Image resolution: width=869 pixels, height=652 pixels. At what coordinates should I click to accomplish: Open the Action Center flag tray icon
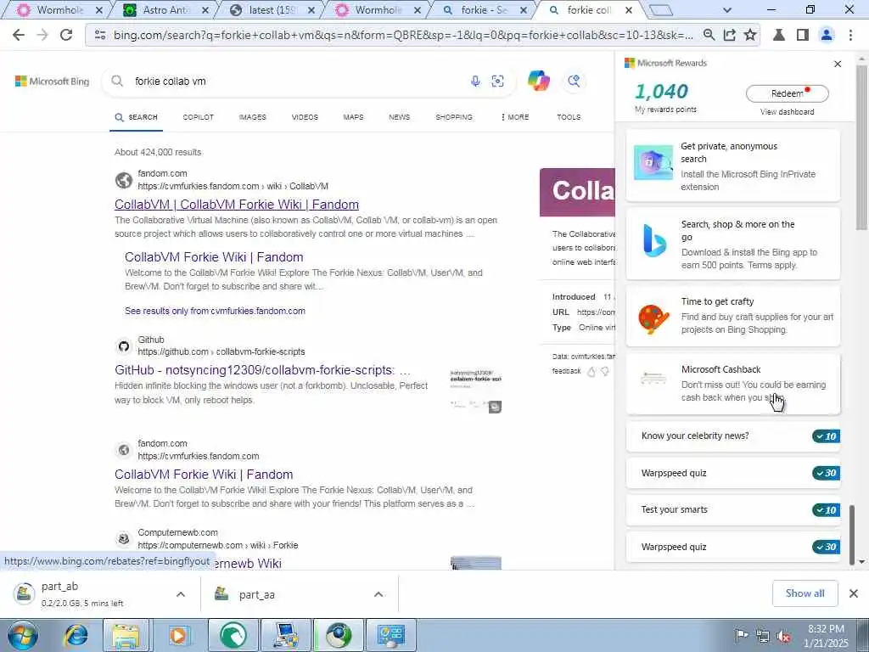coord(741,636)
